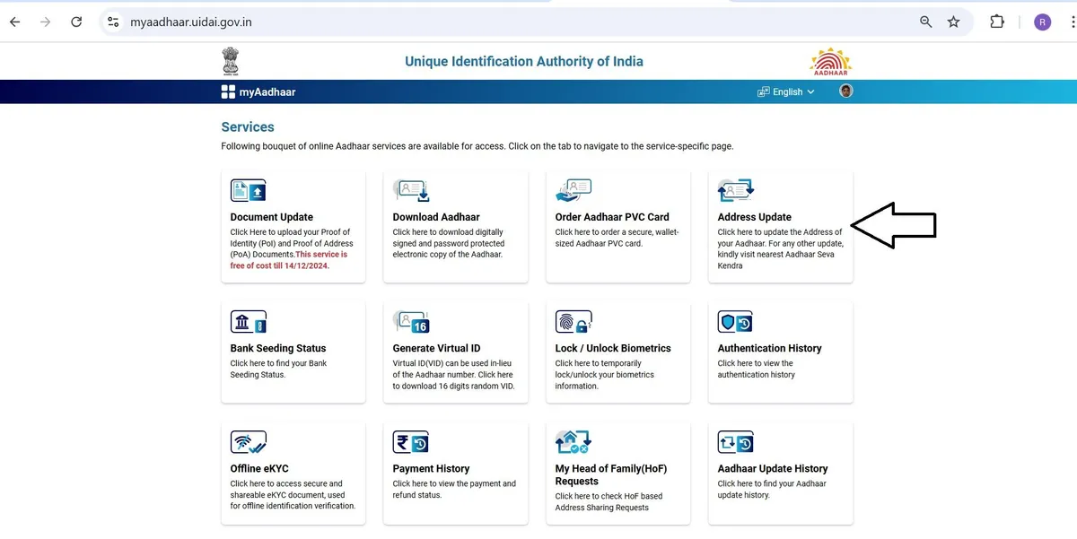
Task: Expand the English language dropdown
Action: pos(787,91)
